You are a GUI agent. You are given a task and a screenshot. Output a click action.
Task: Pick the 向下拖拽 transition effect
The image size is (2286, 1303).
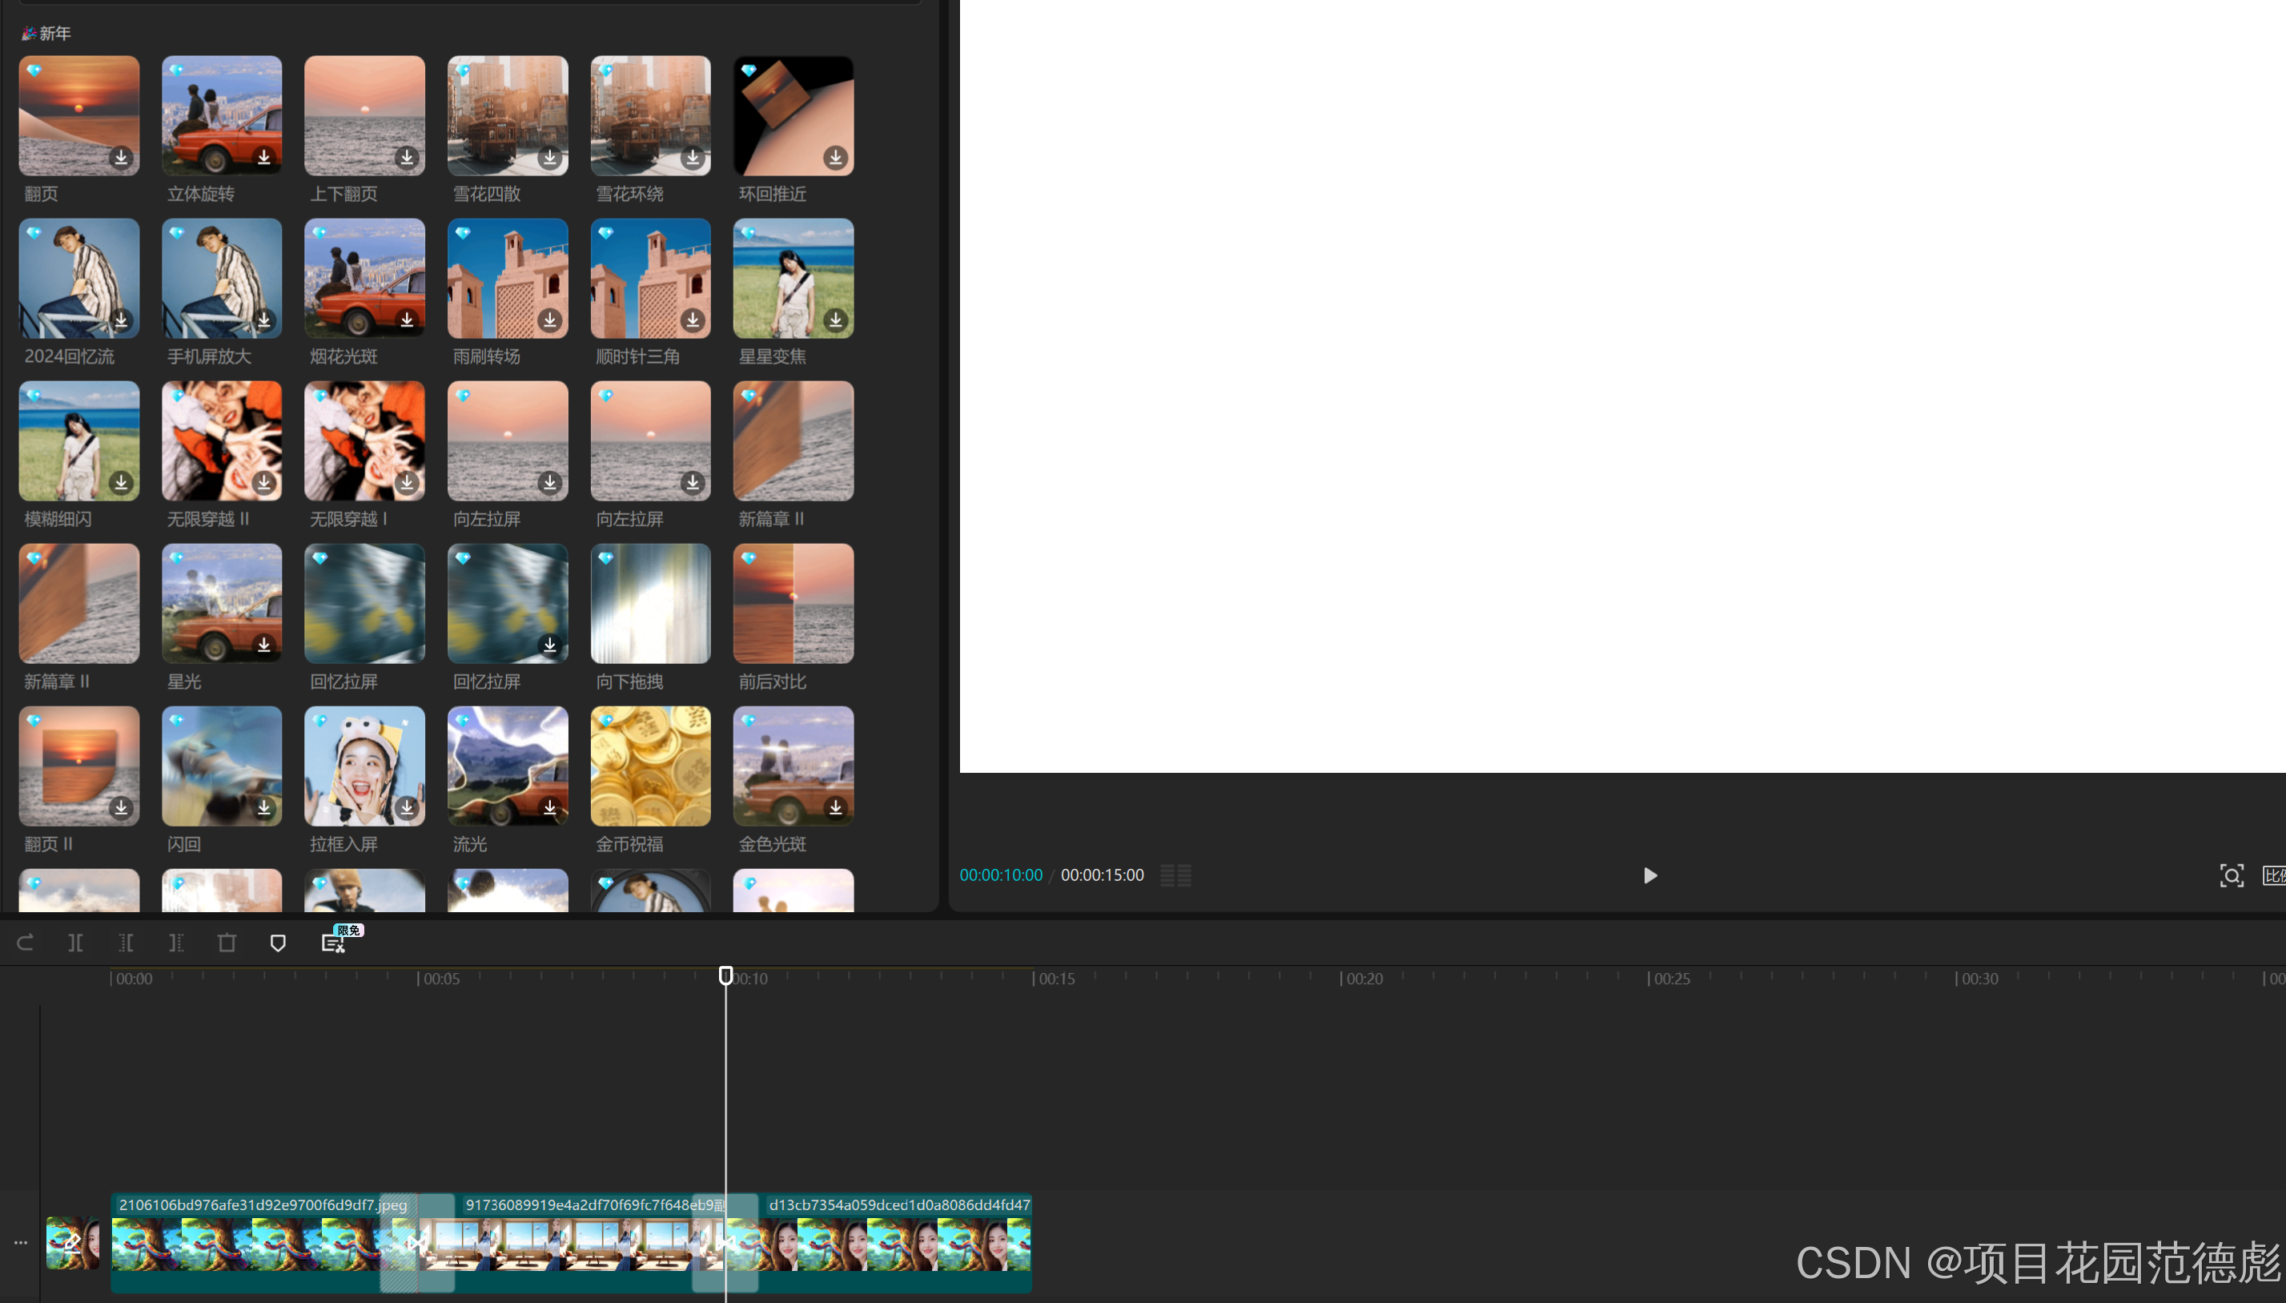coord(650,603)
